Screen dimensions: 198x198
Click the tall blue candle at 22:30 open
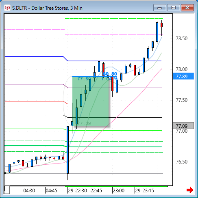tap(67, 150)
